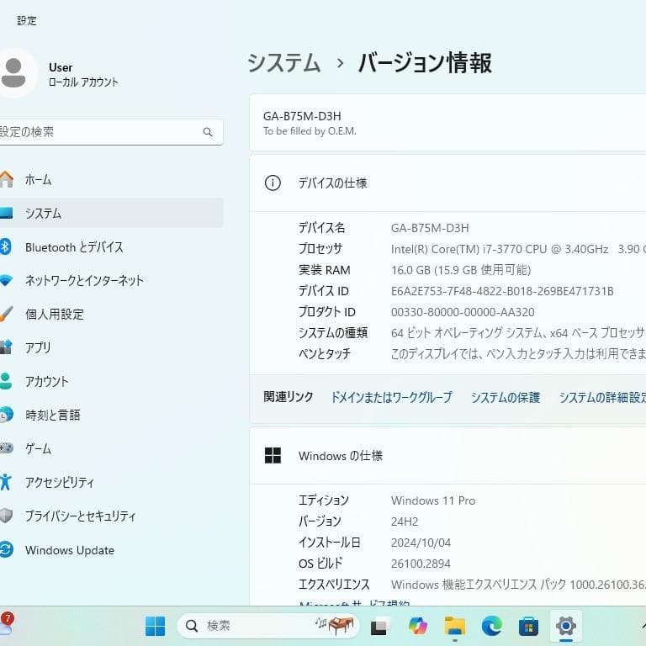
Task: Click the magnifier icon in settings search
Action: click(208, 132)
